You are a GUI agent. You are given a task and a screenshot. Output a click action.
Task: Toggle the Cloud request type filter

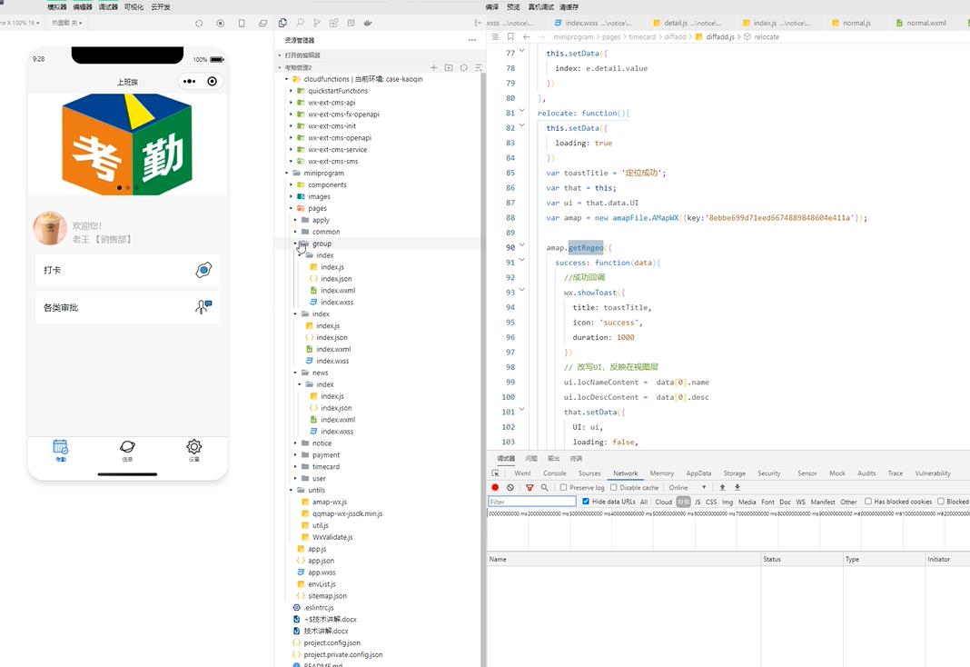click(x=664, y=502)
